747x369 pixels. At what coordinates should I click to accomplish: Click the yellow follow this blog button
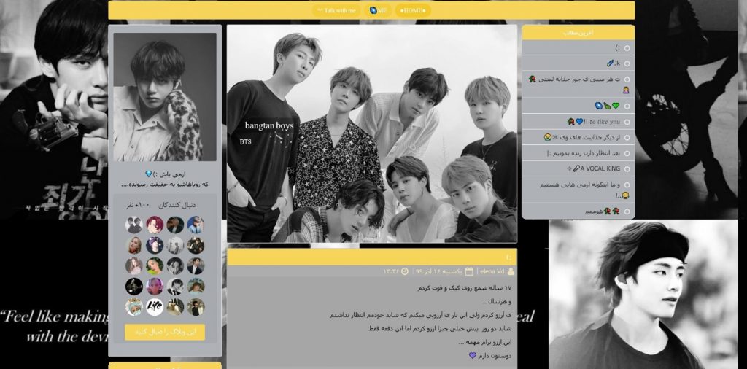[x=165, y=333]
